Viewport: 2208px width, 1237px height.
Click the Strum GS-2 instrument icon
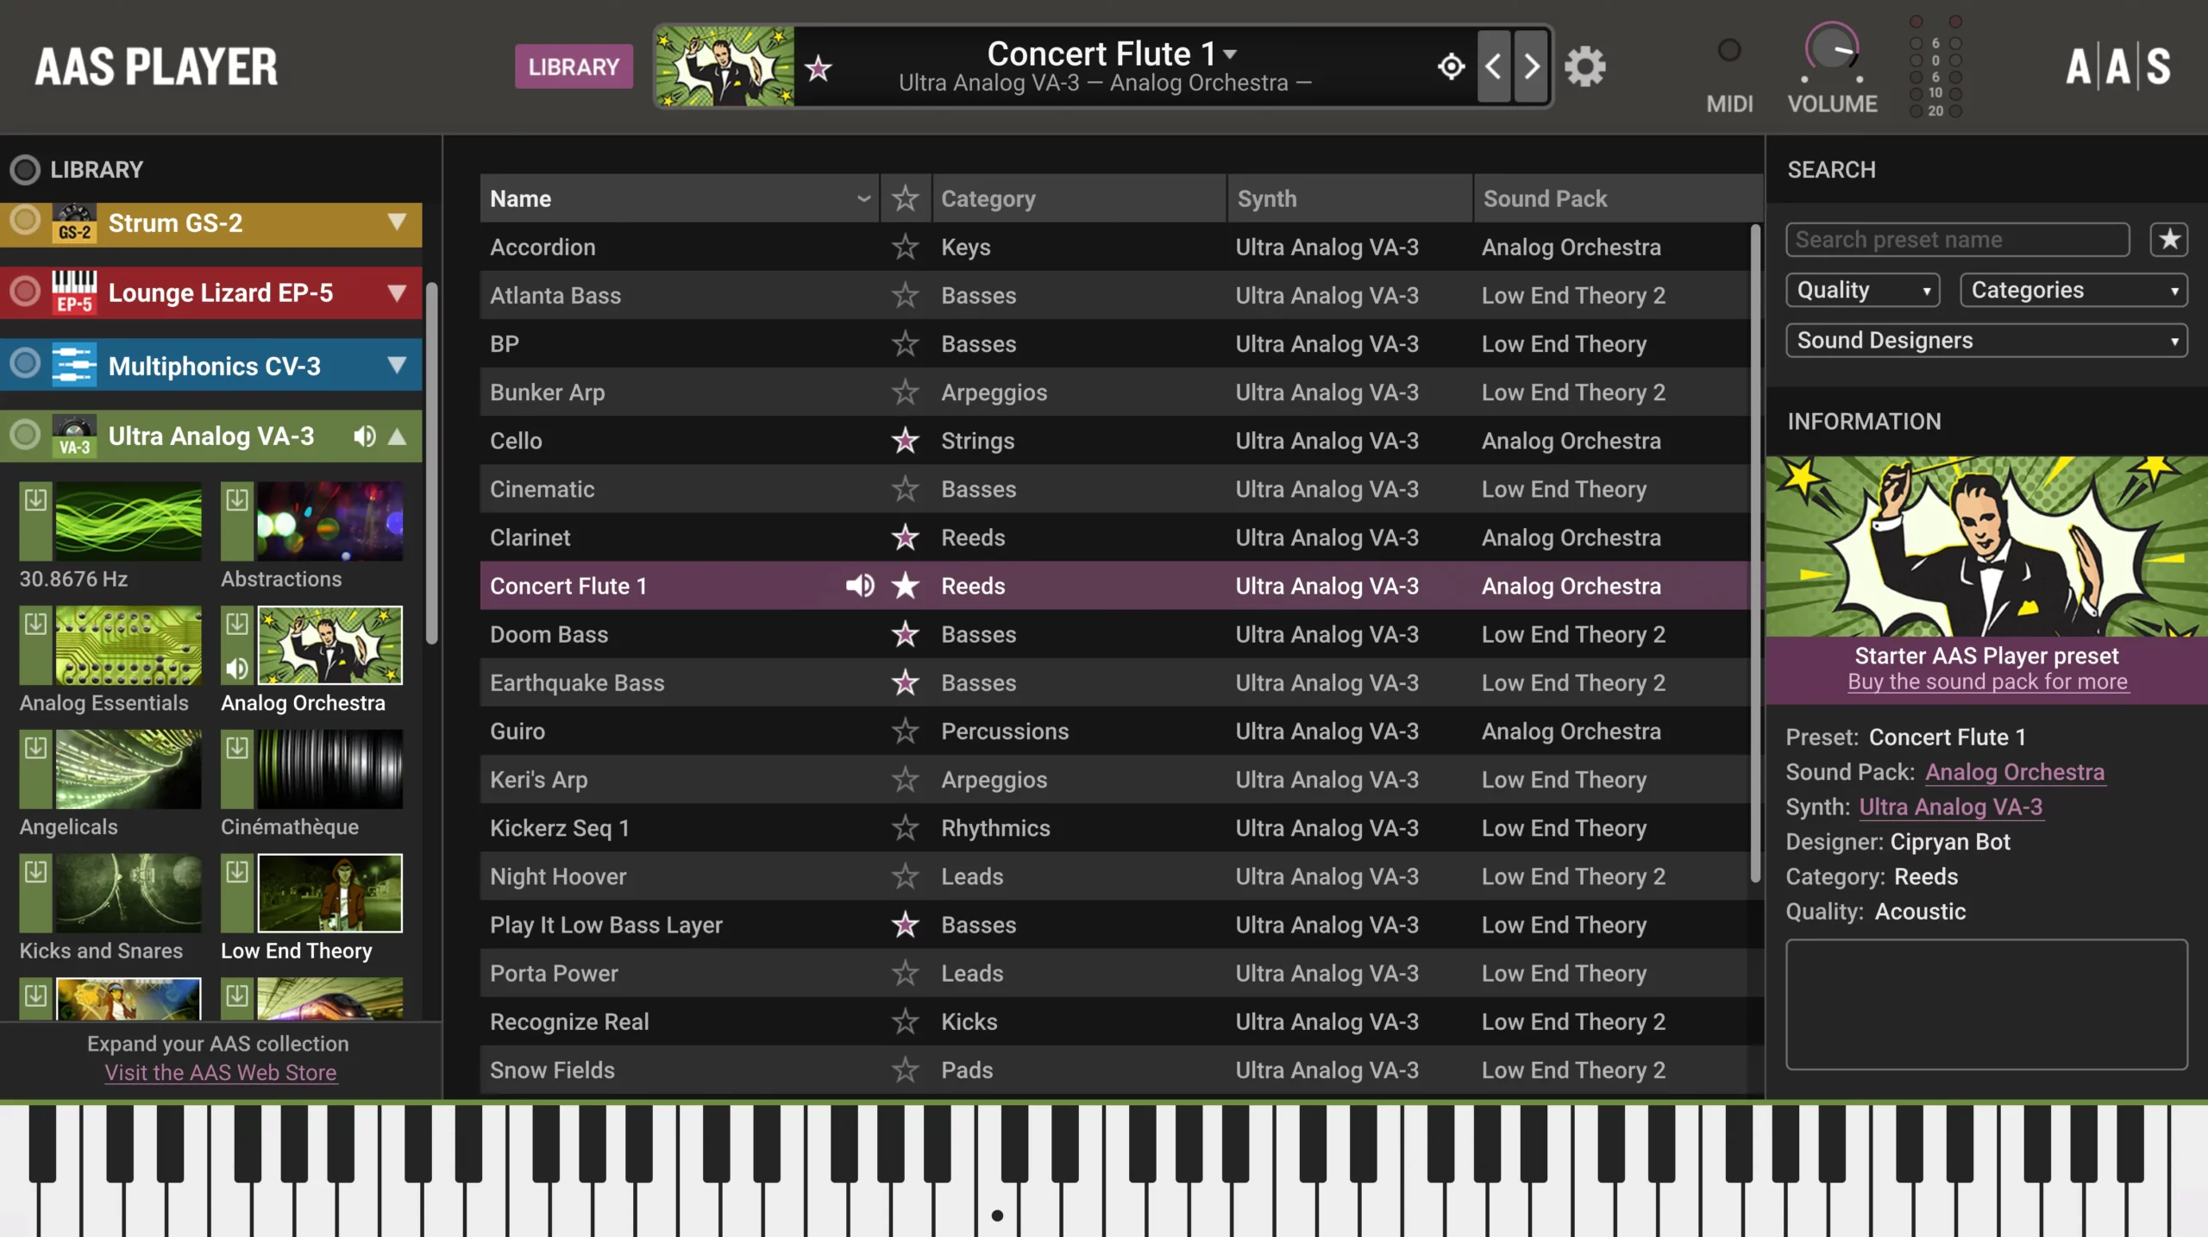pos(74,223)
